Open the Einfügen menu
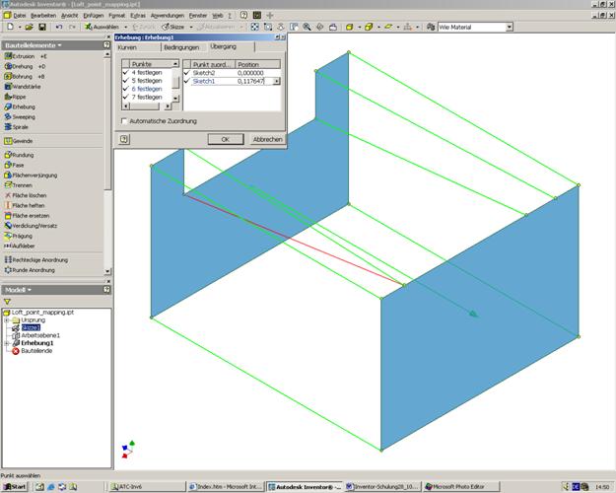The height and width of the screenshot is (493, 616). click(x=94, y=16)
